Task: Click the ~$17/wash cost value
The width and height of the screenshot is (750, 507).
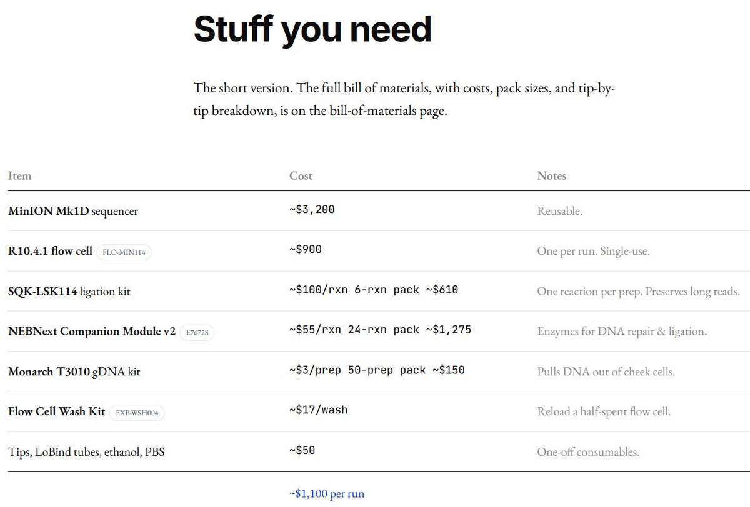Action: click(x=318, y=410)
